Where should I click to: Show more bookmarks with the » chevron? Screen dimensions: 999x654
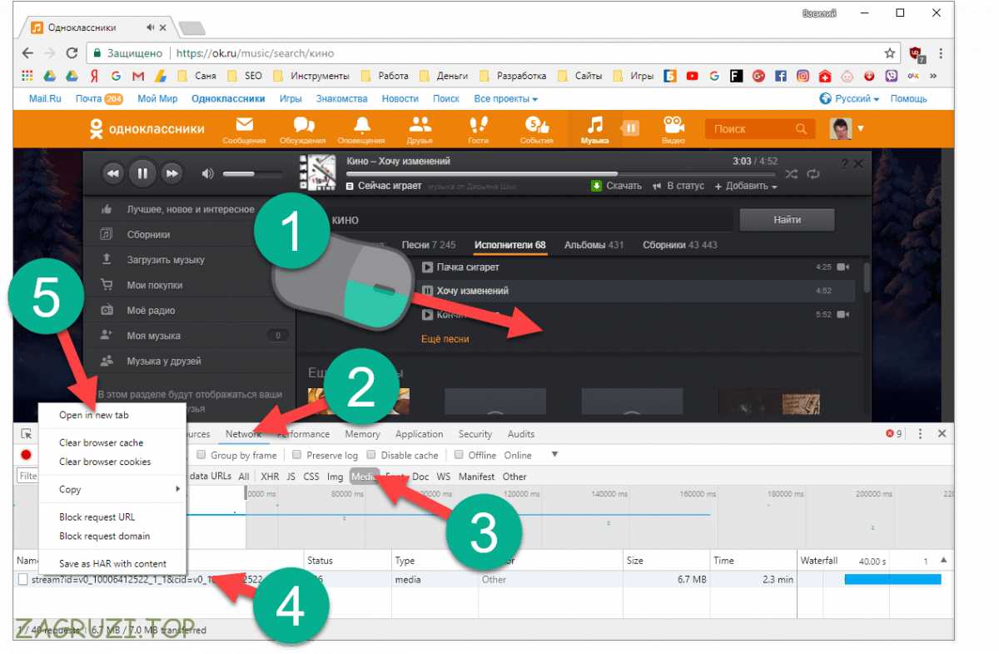pyautogui.click(x=932, y=76)
